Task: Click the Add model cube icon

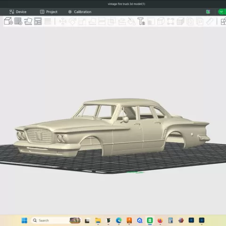Action: (x=8, y=21)
